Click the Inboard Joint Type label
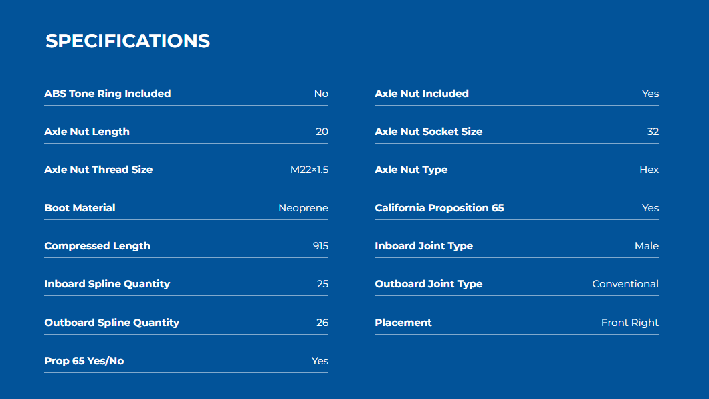Viewport: 709px width, 399px height. 423,246
